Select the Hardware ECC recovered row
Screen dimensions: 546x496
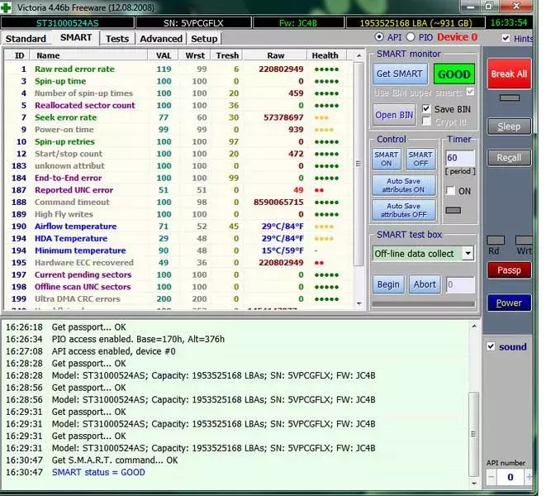click(178, 262)
